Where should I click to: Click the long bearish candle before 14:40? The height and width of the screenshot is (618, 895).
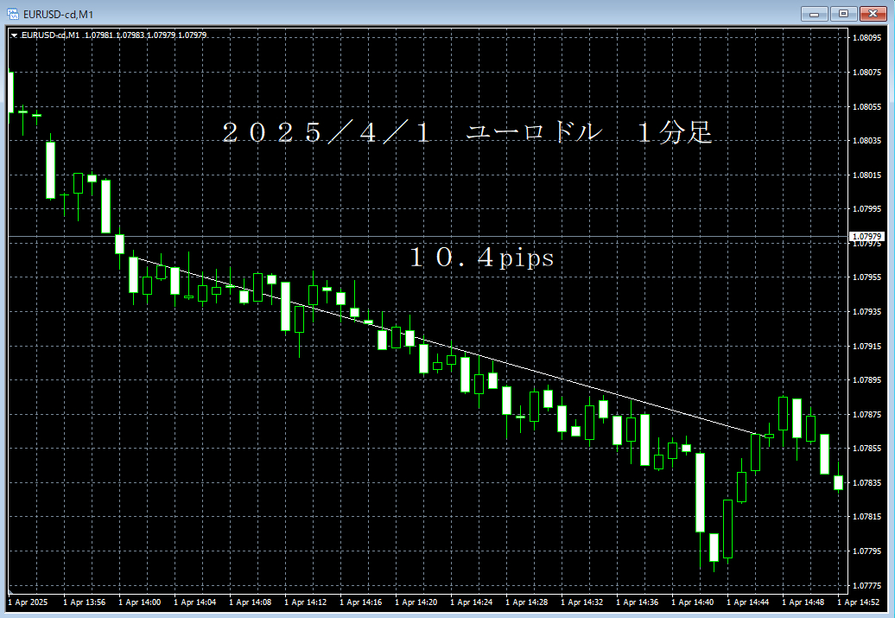coord(700,492)
